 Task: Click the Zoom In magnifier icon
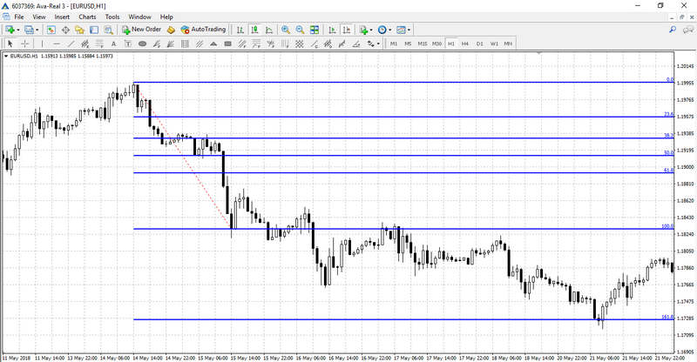286,30
